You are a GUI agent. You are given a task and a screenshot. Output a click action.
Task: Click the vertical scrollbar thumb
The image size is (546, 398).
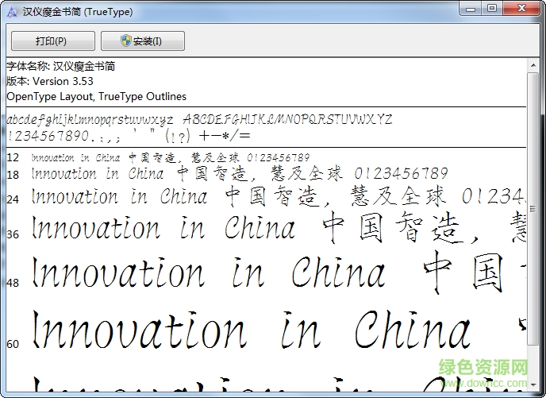[533, 208]
